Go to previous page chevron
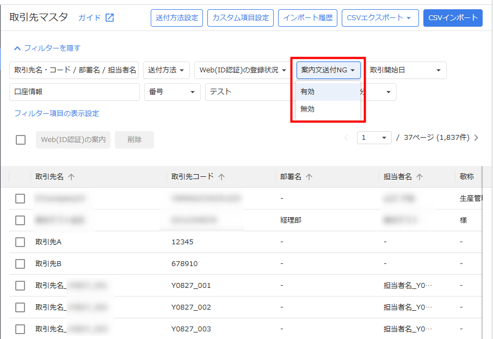This screenshot has height=339, width=493. pos(346,138)
